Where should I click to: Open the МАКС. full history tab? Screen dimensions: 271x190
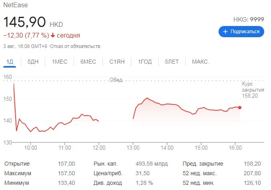tap(200, 62)
